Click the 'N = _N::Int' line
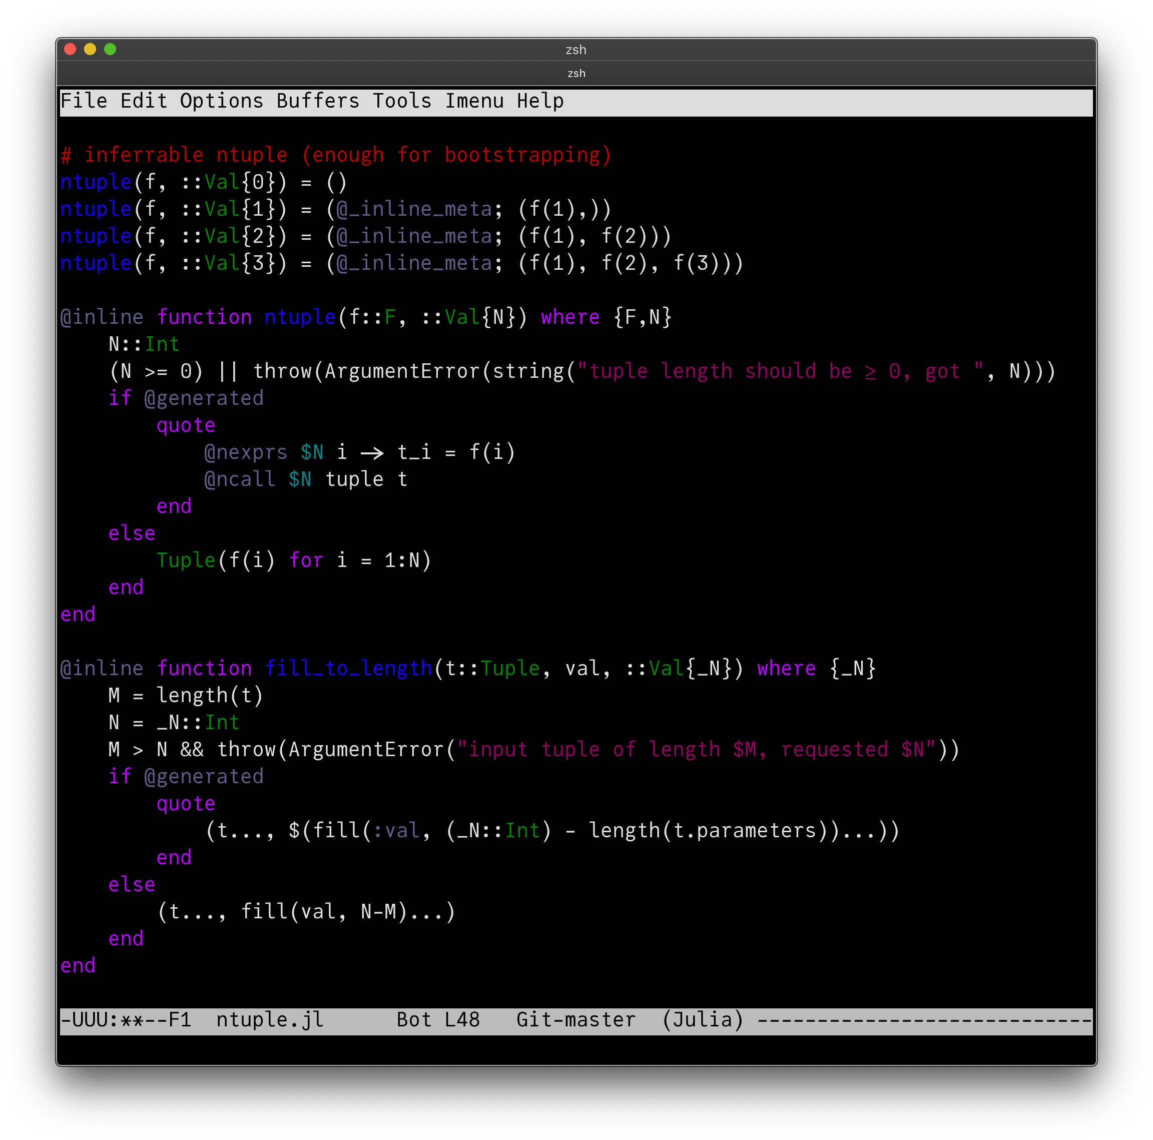 (x=174, y=722)
